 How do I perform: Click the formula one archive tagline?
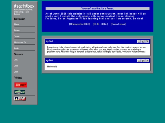point(24,12)
